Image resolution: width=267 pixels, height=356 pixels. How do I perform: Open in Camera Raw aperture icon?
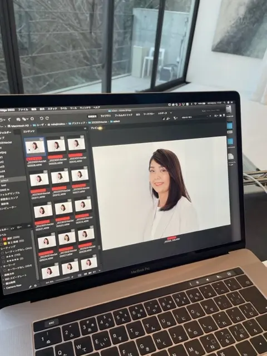32,118
